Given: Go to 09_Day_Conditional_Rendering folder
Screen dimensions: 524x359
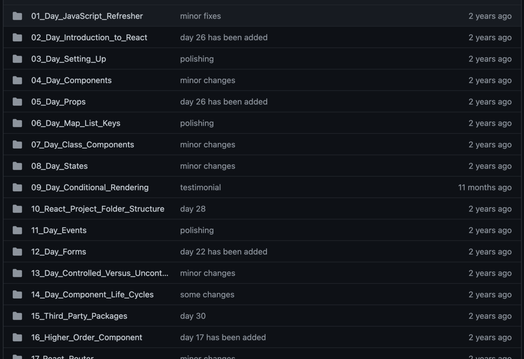Looking at the screenshot, I should click(x=90, y=187).
